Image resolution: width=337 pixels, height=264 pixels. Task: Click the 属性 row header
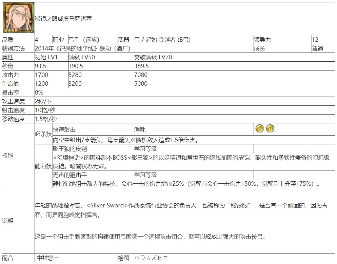pos(18,57)
